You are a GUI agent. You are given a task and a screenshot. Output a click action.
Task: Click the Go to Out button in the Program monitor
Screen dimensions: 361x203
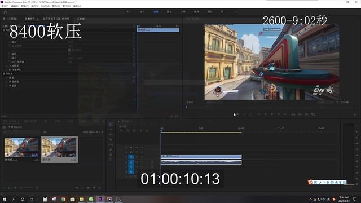pyautogui.click(x=285, y=114)
